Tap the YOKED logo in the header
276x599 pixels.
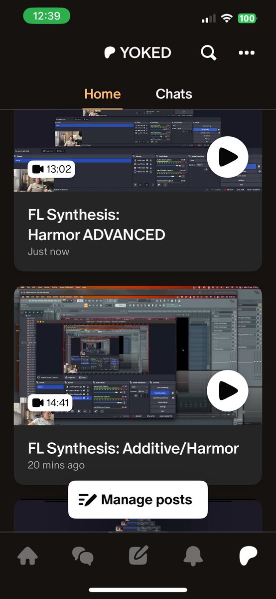click(138, 52)
